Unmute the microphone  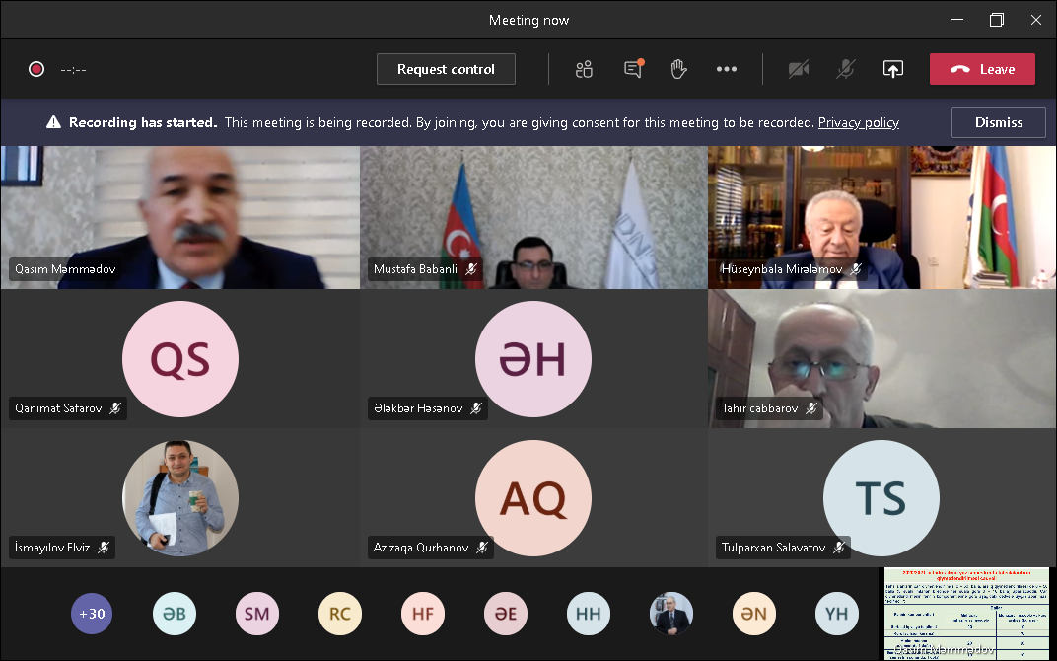pyautogui.click(x=846, y=69)
